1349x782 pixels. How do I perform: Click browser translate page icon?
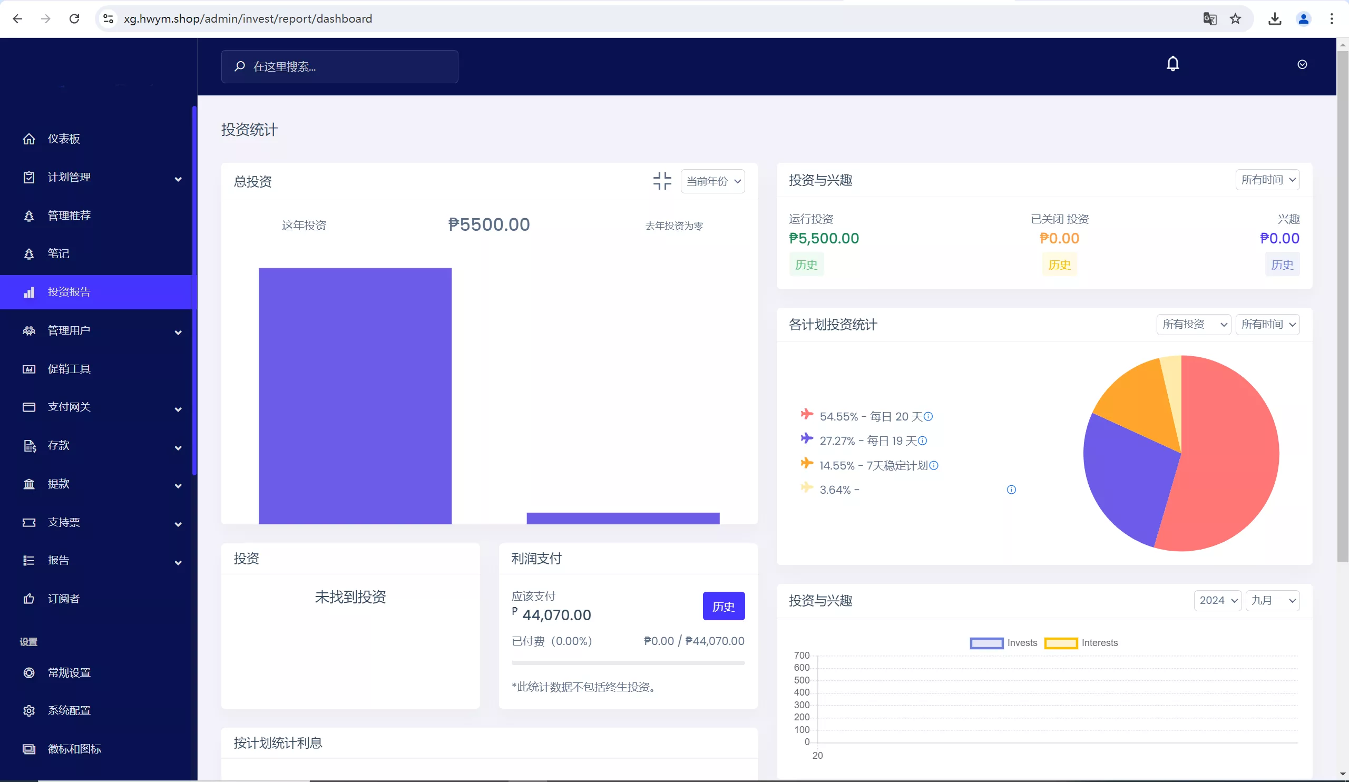point(1209,19)
